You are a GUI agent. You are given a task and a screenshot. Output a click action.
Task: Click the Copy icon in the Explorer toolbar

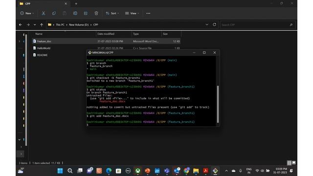pyautogui.click(x=54, y=13)
